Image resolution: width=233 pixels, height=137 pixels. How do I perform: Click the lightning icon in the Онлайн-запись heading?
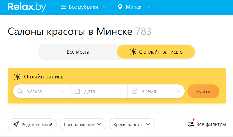tap(17, 77)
